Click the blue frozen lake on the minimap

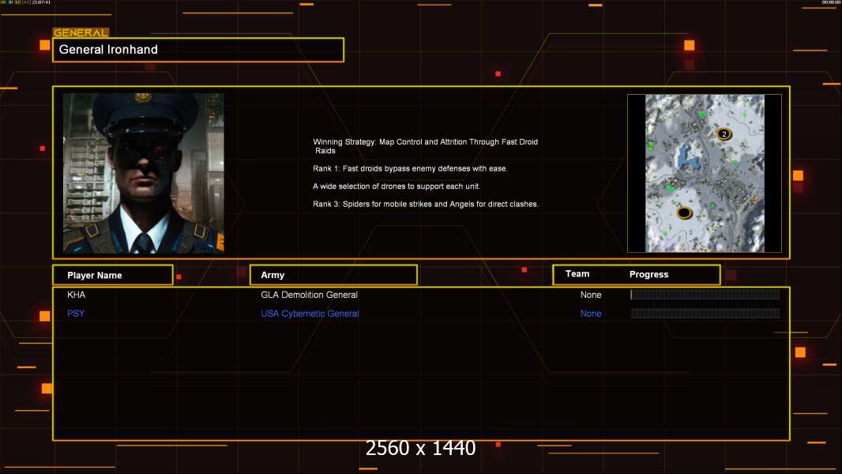coord(687,156)
